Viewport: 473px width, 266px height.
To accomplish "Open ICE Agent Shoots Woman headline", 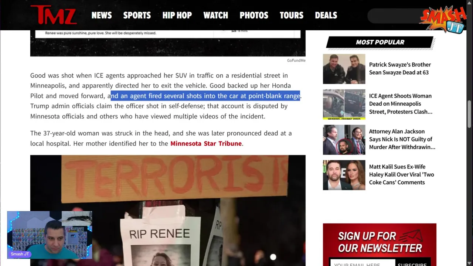I will pyautogui.click(x=401, y=104).
